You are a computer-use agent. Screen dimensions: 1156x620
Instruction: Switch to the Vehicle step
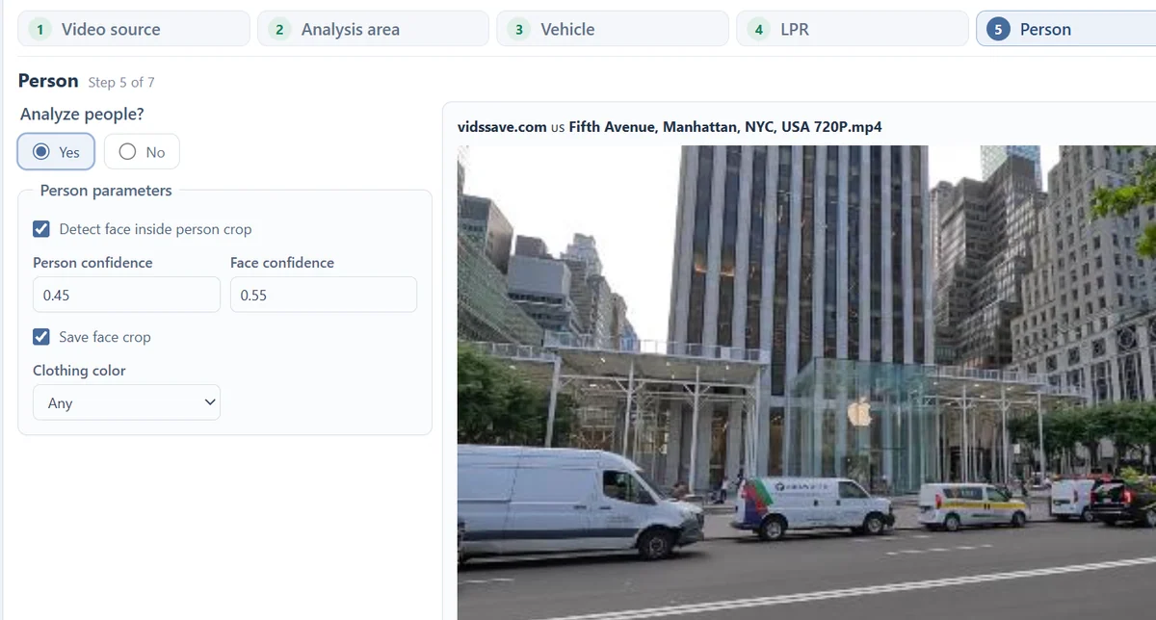click(613, 29)
